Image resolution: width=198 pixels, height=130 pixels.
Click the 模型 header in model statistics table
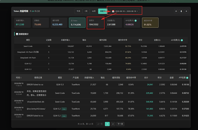[28, 40]
